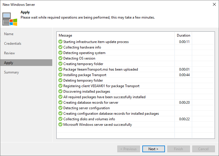Click success icon for Collecting disks and volumes

(x=60, y=119)
